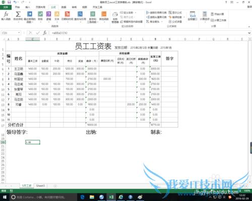Expand the AutoSum dropdown arrow
This screenshot has width=252, height=201.
(18, 22)
